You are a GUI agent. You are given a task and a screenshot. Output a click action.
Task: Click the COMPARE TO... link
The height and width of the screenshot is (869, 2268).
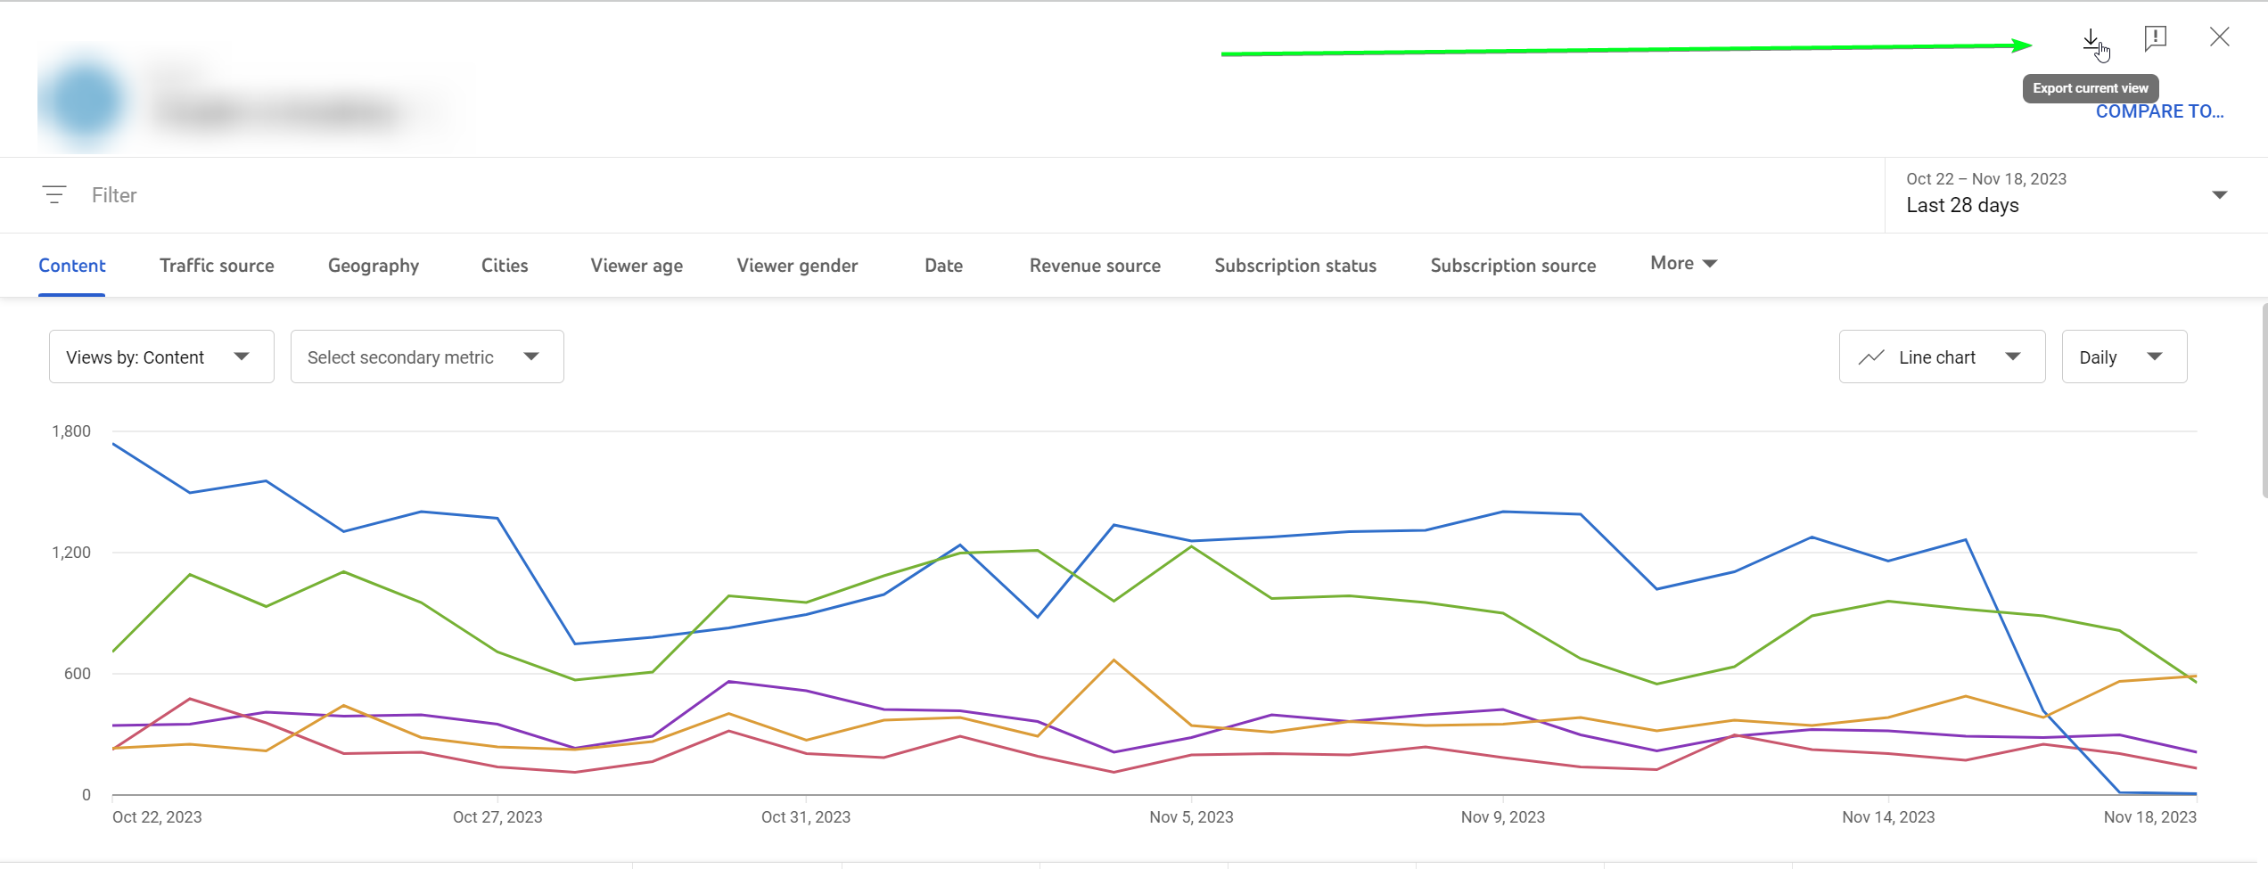point(2159,111)
